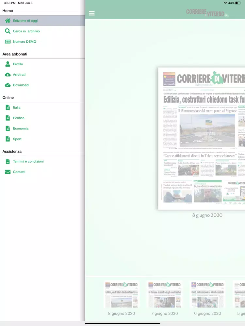The width and height of the screenshot is (245, 326).
Task: Select the 7 giugno 2020 edition thumbnail
Action: coord(165,294)
